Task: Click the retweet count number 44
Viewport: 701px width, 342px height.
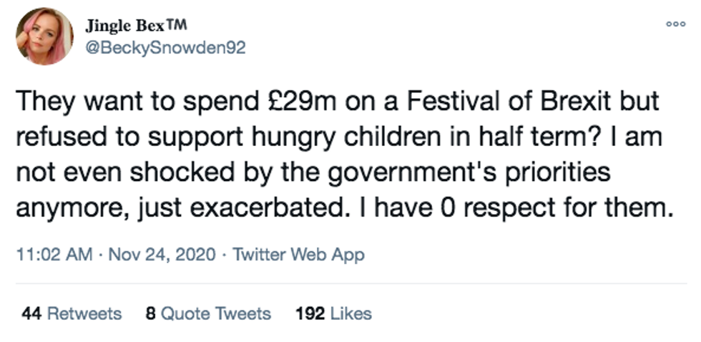Action: (30, 313)
